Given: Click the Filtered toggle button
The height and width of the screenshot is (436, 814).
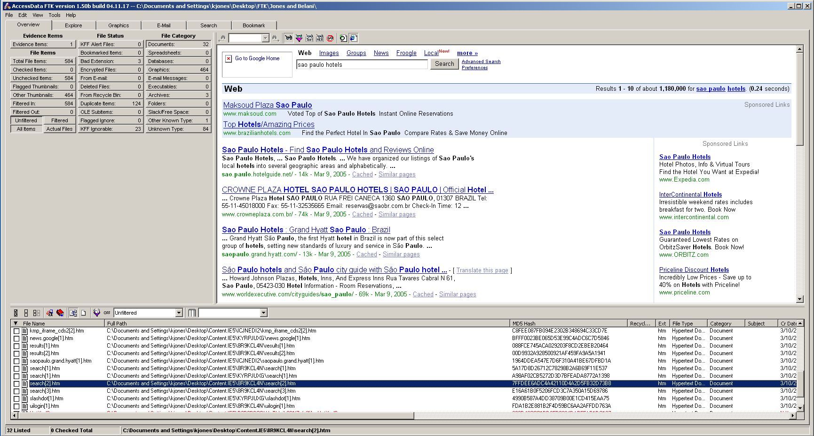Looking at the screenshot, I should pyautogui.click(x=60, y=120).
